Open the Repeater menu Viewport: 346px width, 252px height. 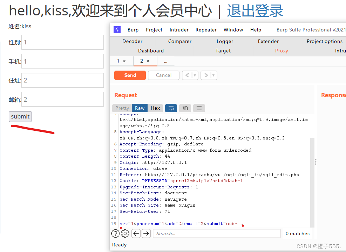(x=206, y=30)
